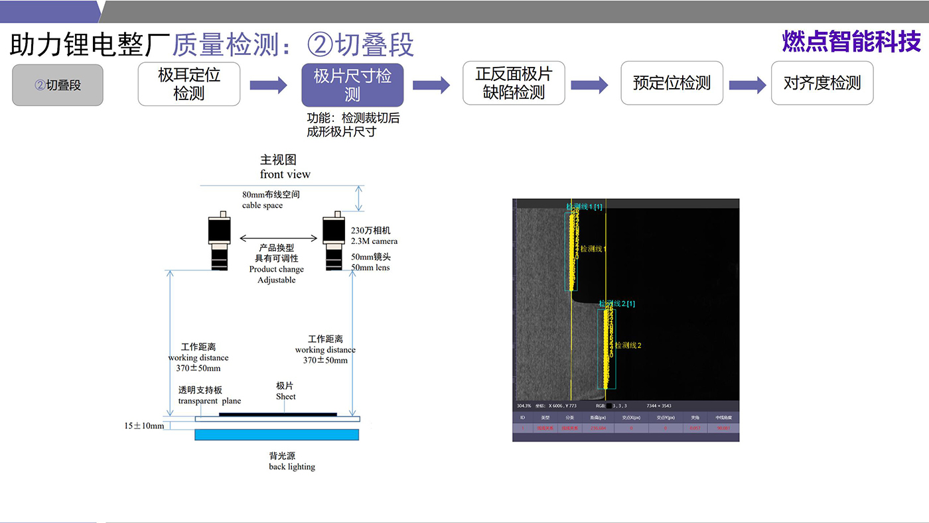Click the 距离(px) value 236.684 cell
The image size is (929, 523).
coord(597,428)
